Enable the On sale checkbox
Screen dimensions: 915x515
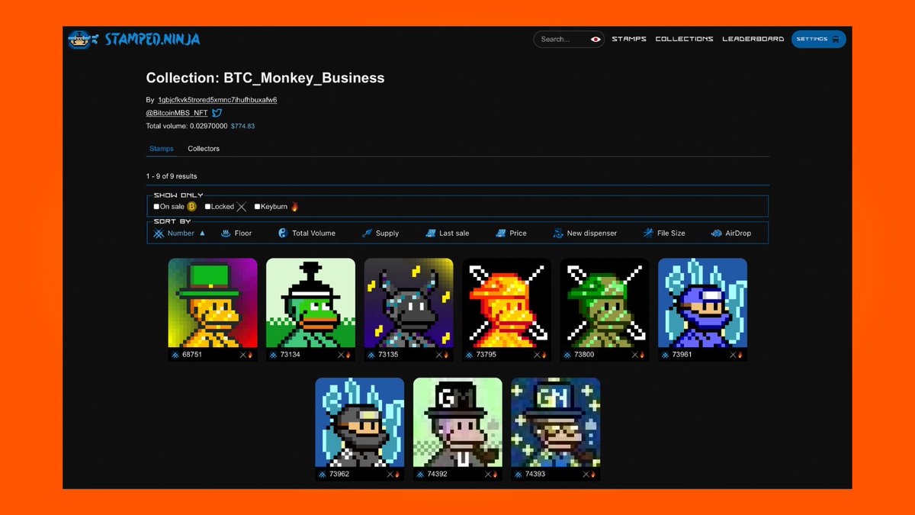pyautogui.click(x=156, y=206)
